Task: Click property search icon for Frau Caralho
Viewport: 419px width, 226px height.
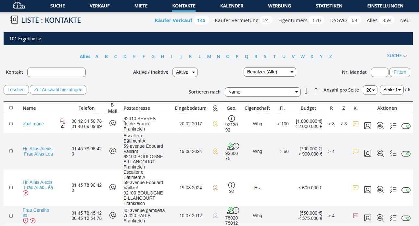Action: pyautogui.click(x=380, y=218)
